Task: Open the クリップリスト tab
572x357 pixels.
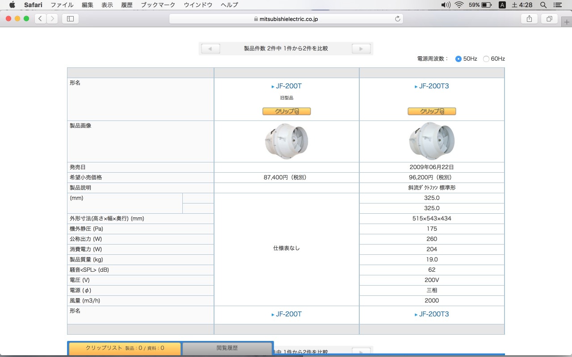Action: (x=125, y=348)
